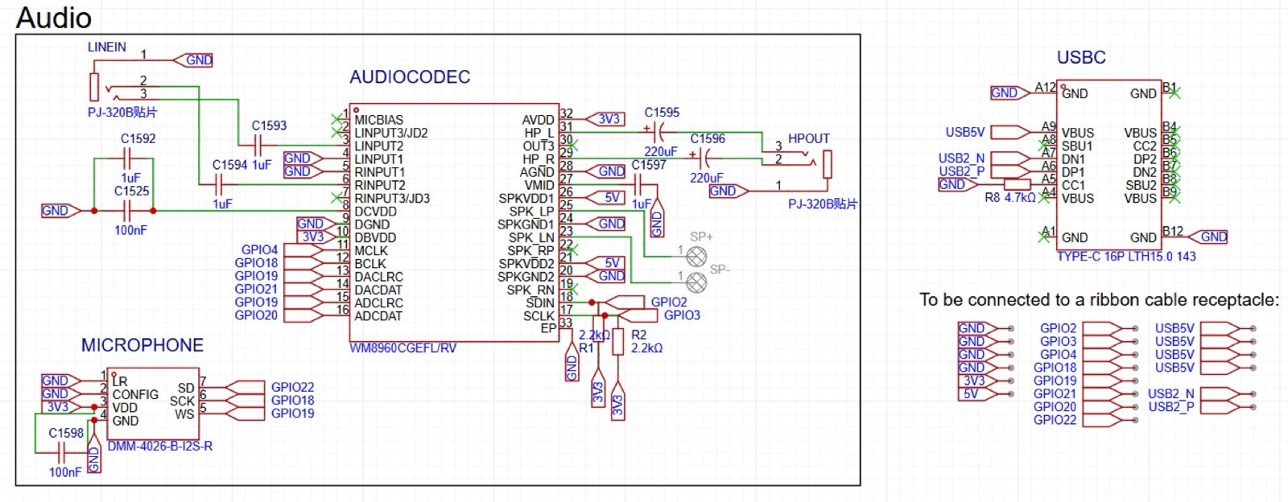Select the C1596 220uF capacitor symbol
Image resolution: width=1288 pixels, height=502 pixels.
pyautogui.click(x=703, y=158)
